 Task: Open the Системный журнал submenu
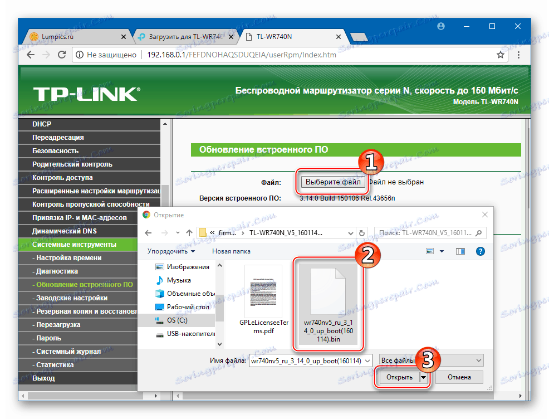(78, 352)
